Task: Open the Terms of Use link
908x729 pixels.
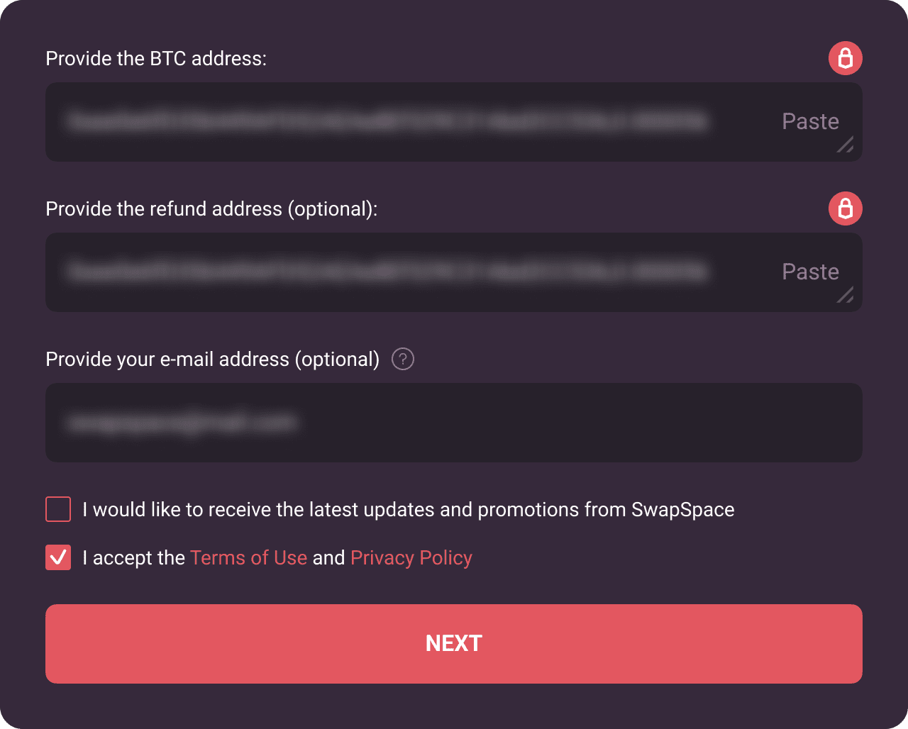Action: (x=248, y=558)
